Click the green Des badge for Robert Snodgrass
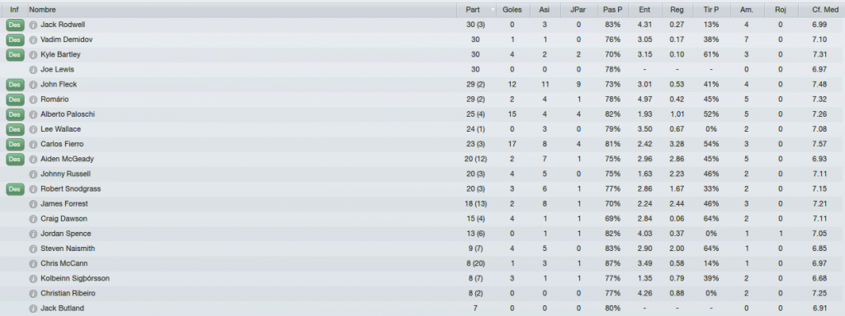 pyautogui.click(x=15, y=189)
